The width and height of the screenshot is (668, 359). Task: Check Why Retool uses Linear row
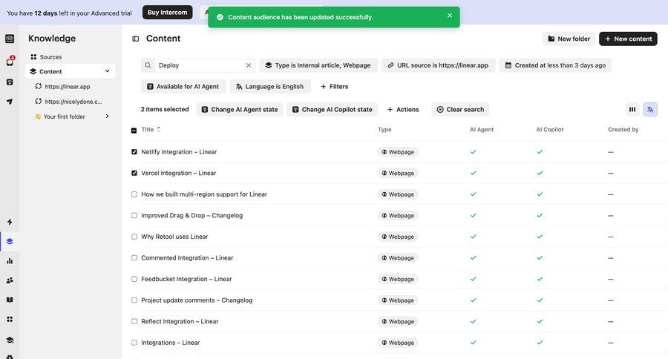pyautogui.click(x=134, y=237)
